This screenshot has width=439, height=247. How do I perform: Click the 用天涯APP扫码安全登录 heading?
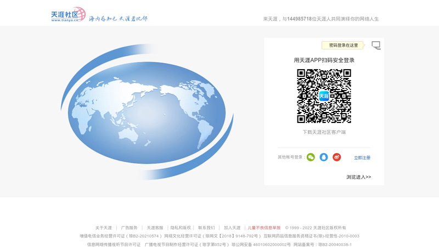coord(324,60)
